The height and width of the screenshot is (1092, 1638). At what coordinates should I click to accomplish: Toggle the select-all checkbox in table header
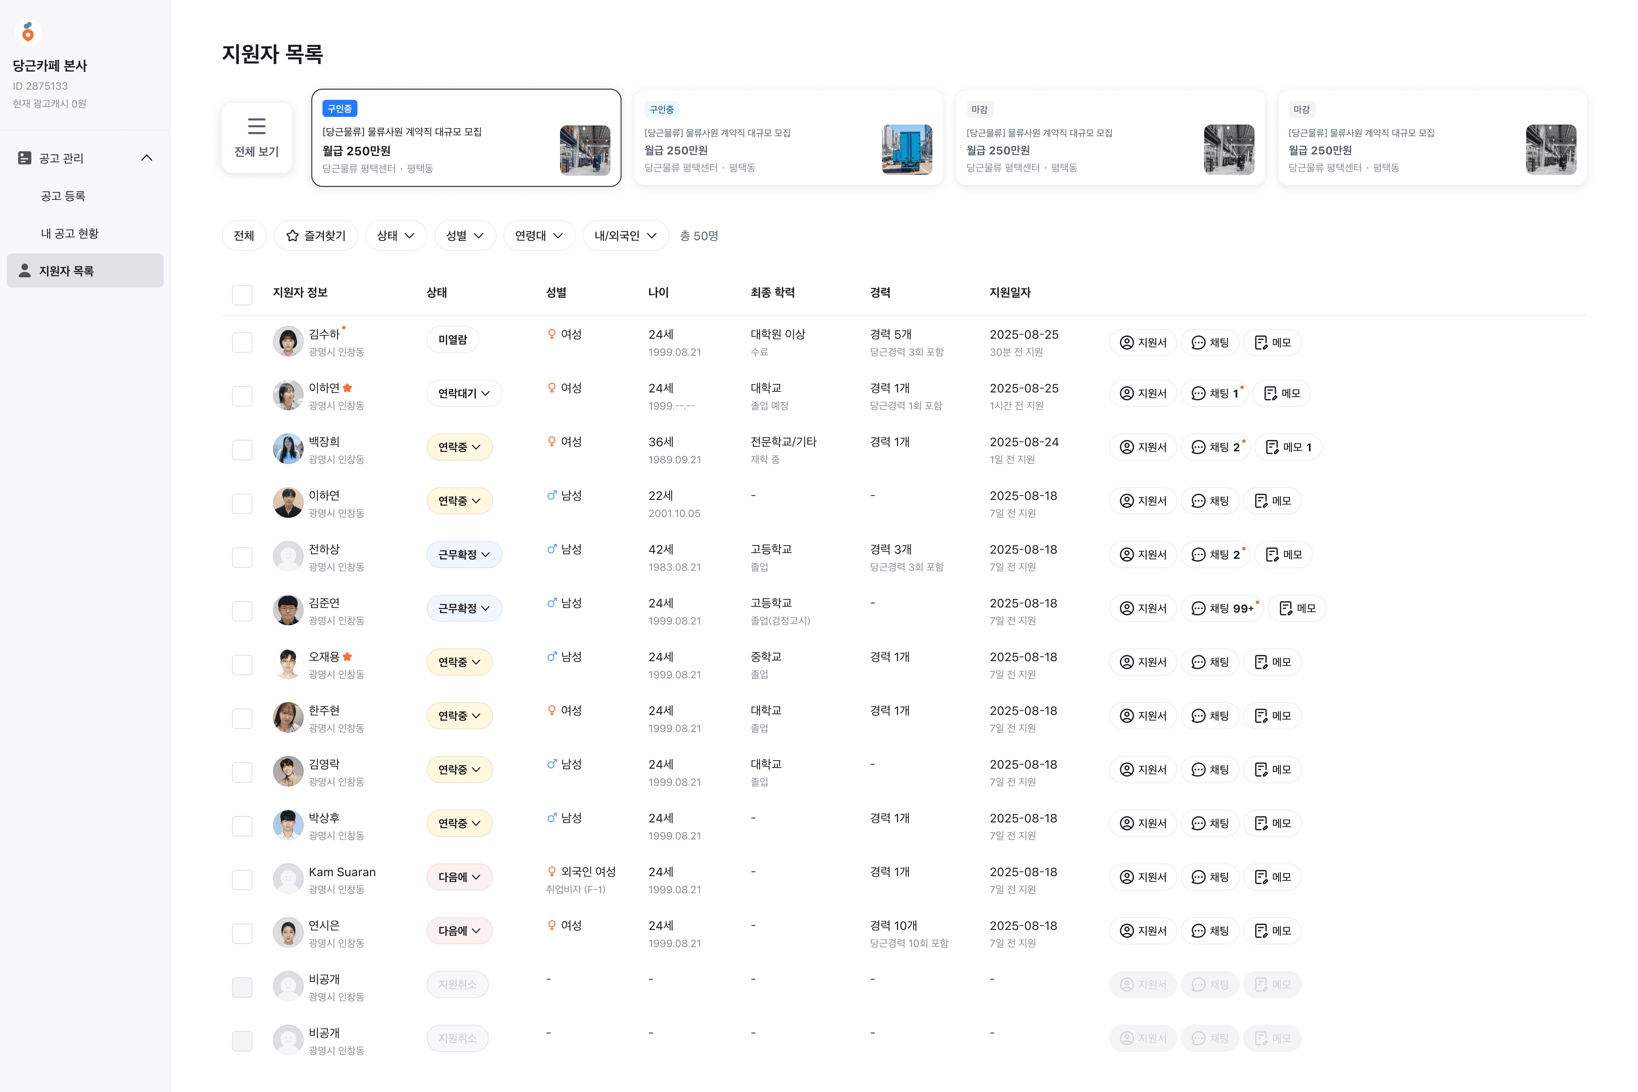point(242,295)
